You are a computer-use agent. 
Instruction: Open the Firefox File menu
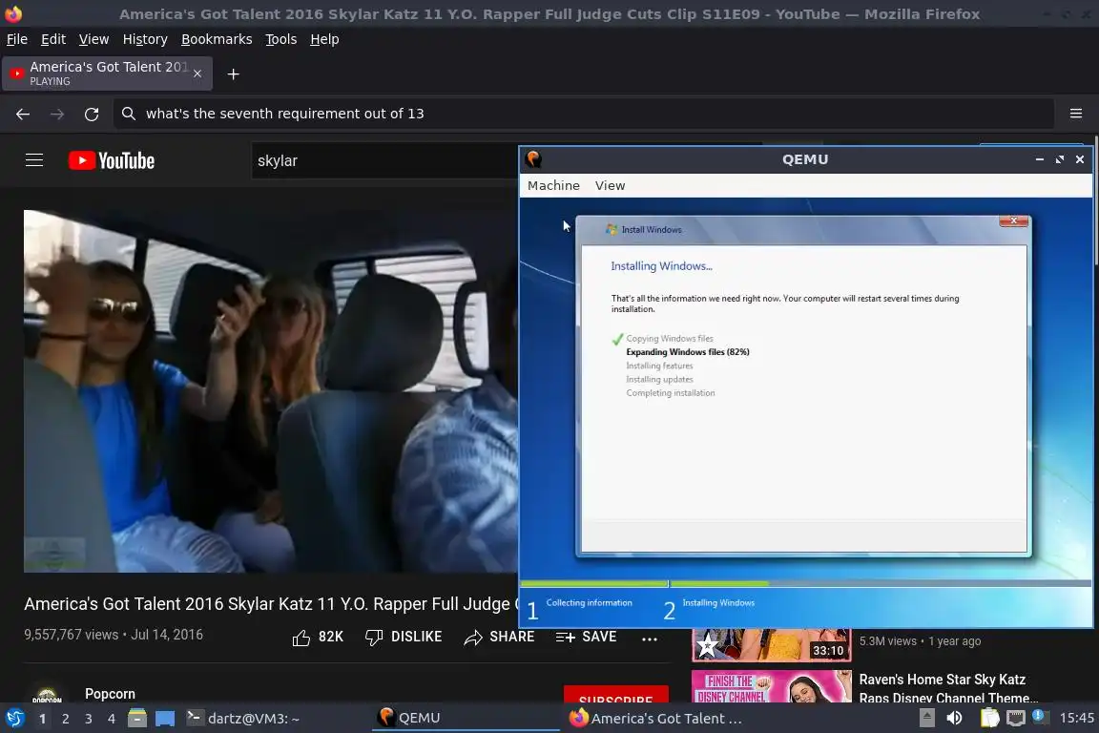click(17, 39)
